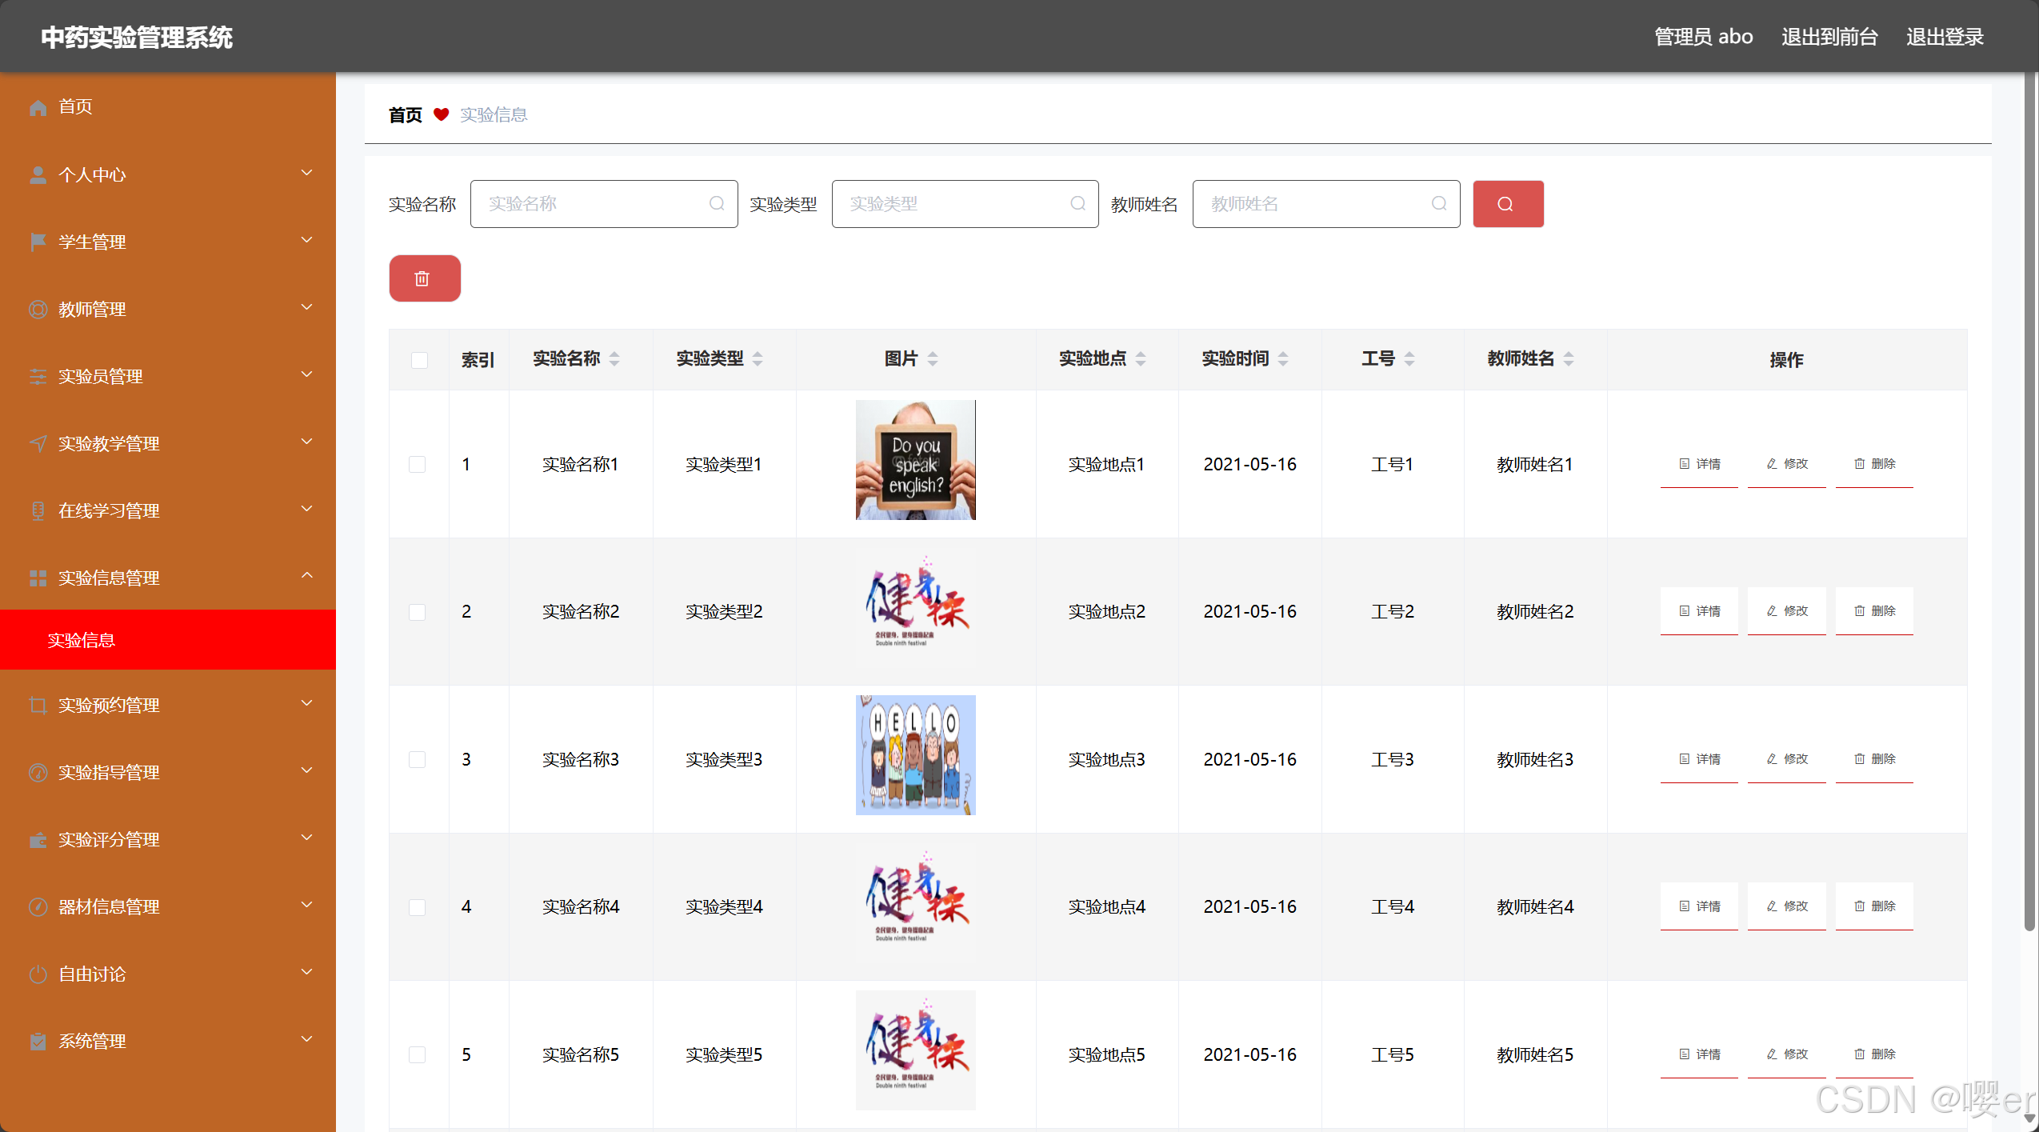The height and width of the screenshot is (1132, 2039).
Task: Select the 实验信息 submenu item
Action: click(x=168, y=639)
